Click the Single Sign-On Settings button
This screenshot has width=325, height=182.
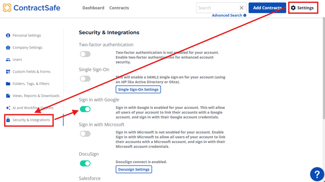click(138, 89)
